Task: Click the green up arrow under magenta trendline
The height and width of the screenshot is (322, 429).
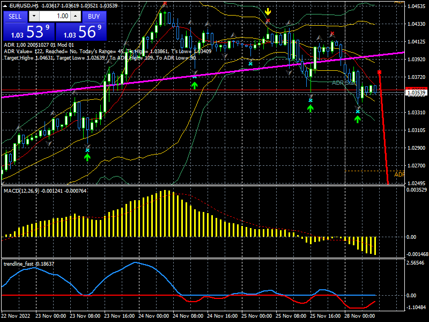Action: [195, 84]
